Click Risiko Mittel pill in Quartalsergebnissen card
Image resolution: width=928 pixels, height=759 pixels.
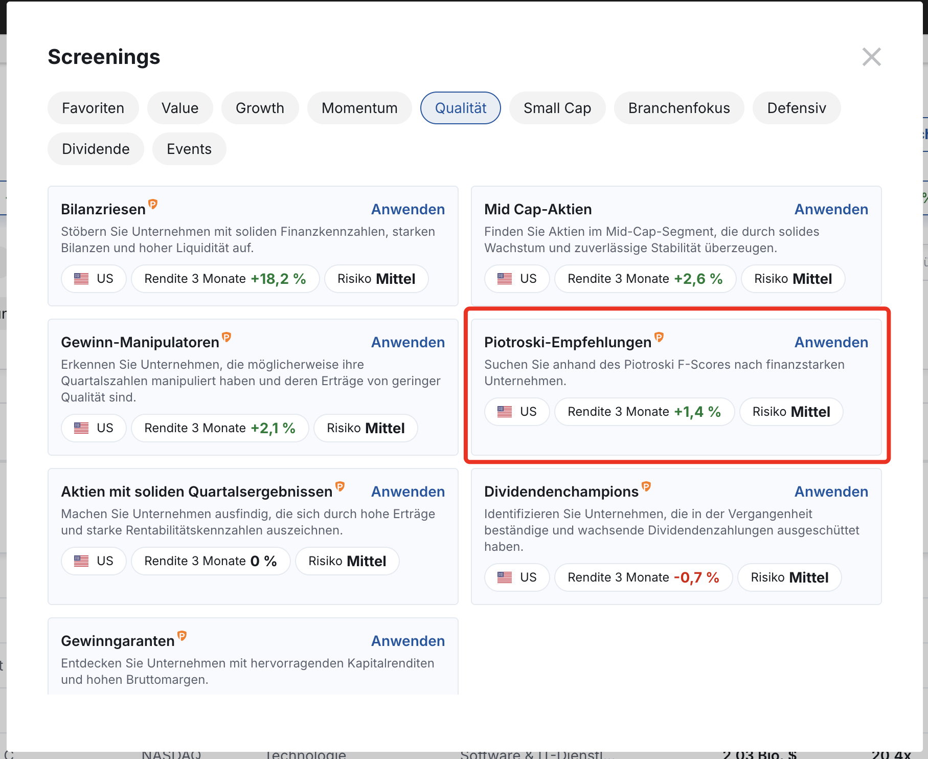point(347,561)
